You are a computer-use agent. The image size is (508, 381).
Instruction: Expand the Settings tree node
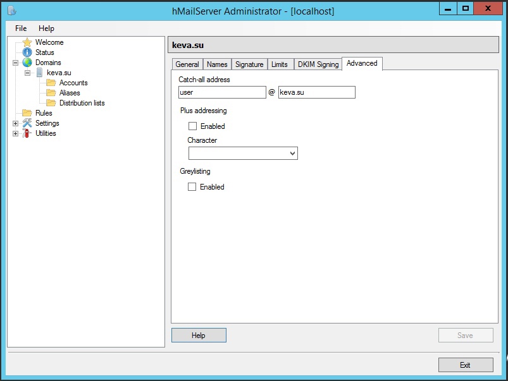(15, 123)
